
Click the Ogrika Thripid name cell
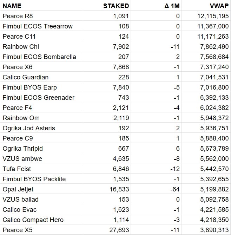click(x=22, y=149)
